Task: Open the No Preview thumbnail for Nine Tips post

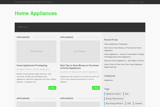Action: pos(80,52)
